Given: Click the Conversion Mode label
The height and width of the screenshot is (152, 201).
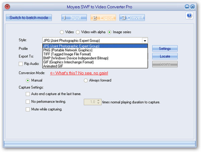Looking at the screenshot, I should click(x=32, y=73).
